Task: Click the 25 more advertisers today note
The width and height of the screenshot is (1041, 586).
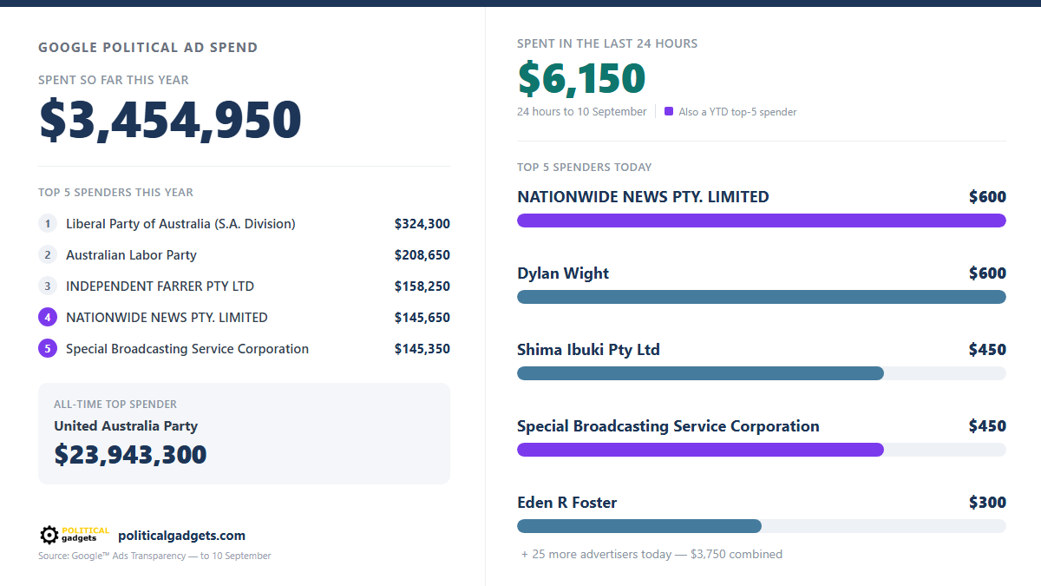Action: pyautogui.click(x=651, y=554)
